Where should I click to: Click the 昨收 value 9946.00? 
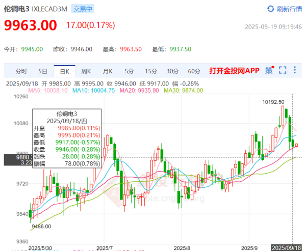[x=82, y=49]
